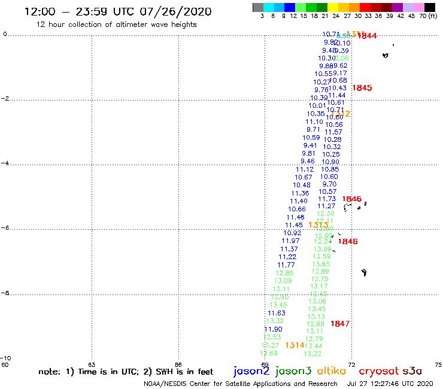Select the red 33 ft legend swatch
This screenshot has height=389, width=443.
pyautogui.click(x=365, y=7)
